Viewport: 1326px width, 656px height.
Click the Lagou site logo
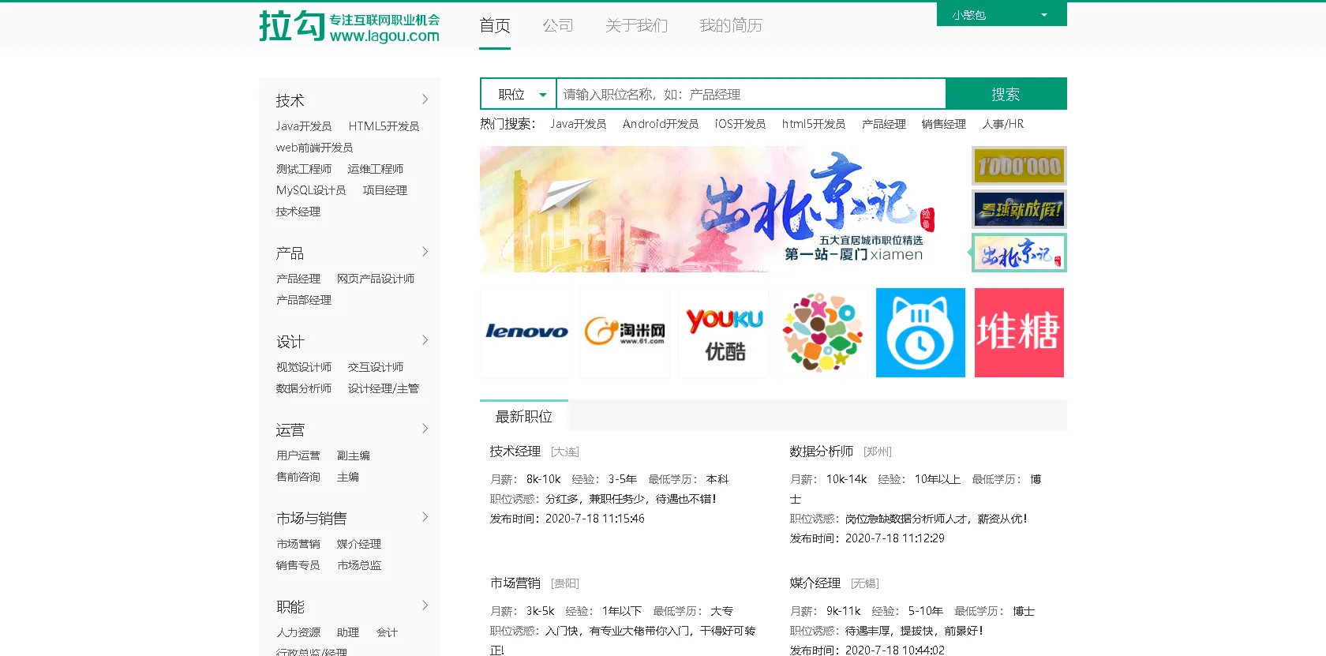point(349,26)
